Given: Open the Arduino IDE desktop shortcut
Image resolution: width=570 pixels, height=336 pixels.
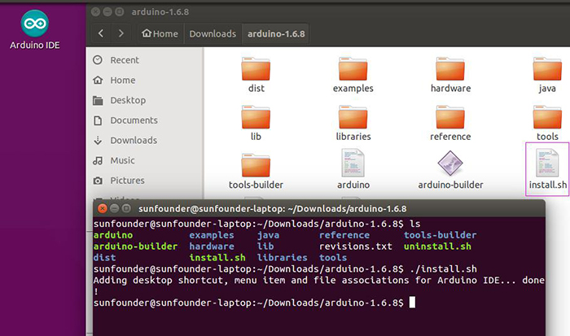Looking at the screenshot, I should click(x=34, y=30).
